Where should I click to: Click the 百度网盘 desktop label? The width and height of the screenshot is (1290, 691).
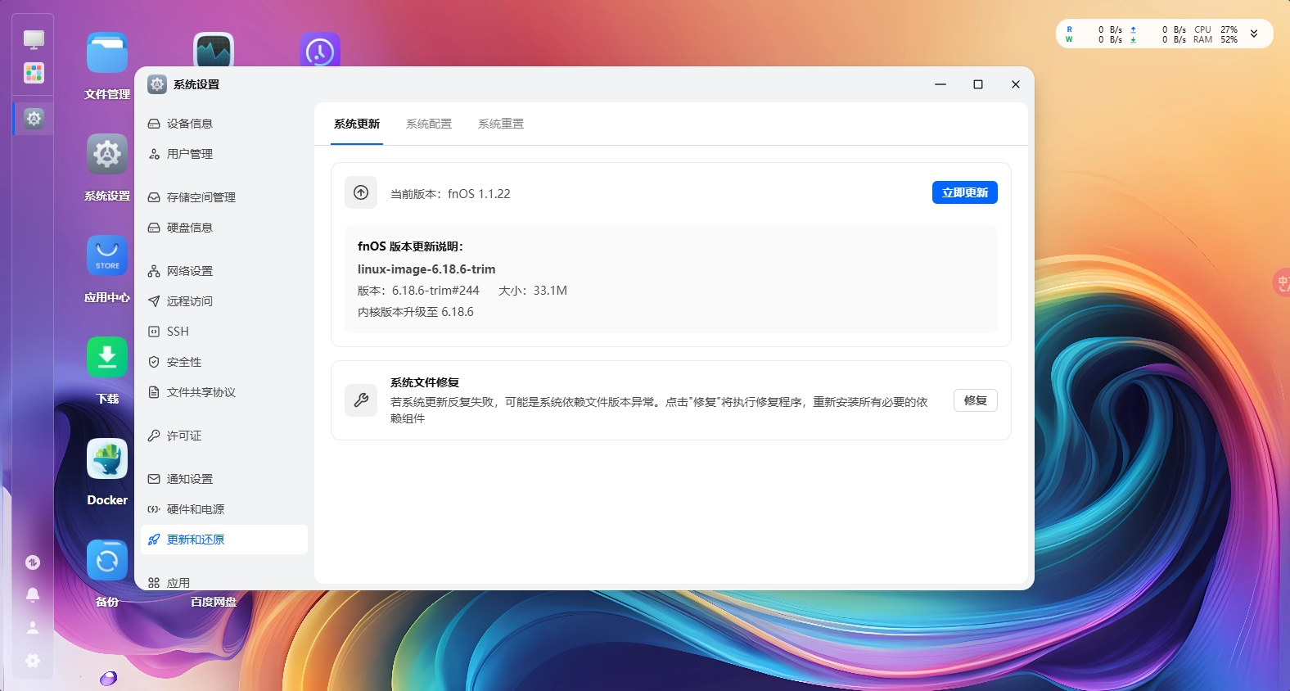[214, 602]
